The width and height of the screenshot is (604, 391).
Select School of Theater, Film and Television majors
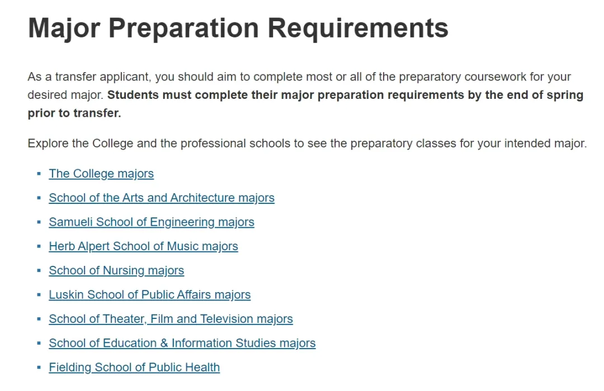click(x=171, y=319)
